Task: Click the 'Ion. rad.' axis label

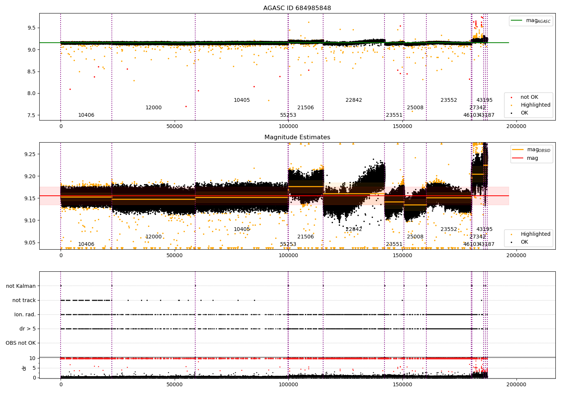Action: 25,315
